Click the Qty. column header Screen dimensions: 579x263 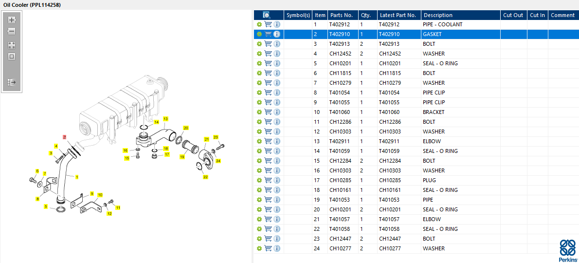[x=367, y=15]
